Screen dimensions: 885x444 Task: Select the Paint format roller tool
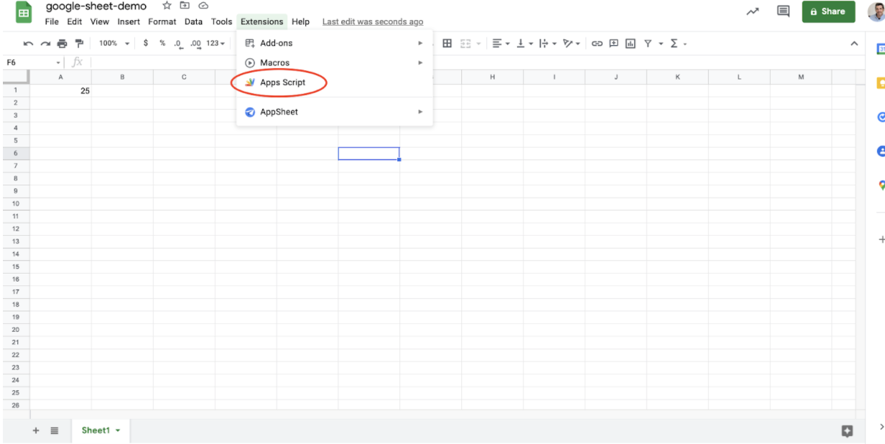coord(79,44)
